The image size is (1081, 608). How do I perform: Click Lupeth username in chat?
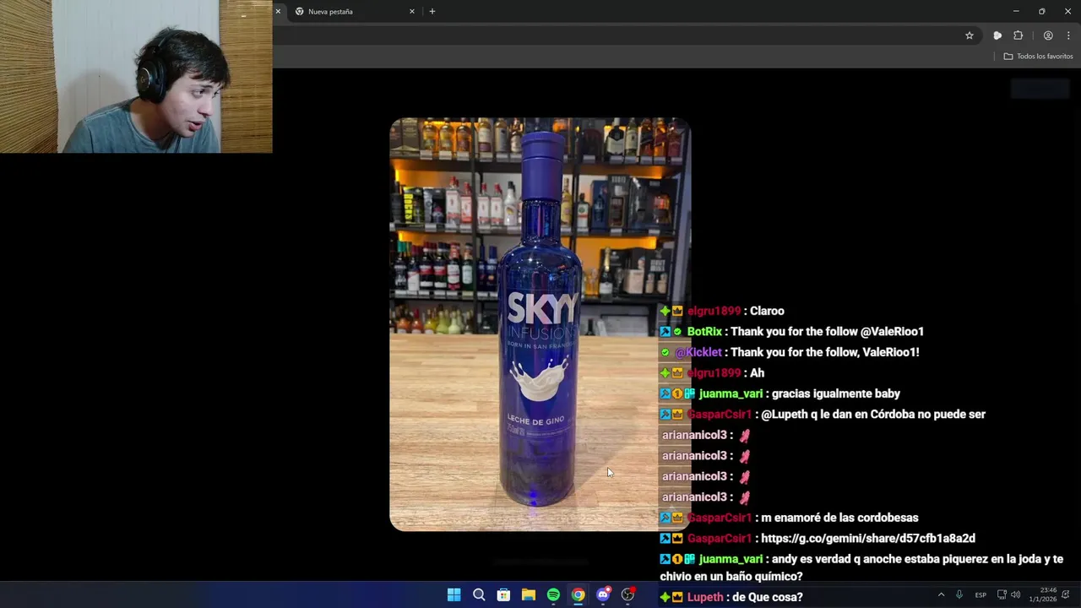point(705,597)
